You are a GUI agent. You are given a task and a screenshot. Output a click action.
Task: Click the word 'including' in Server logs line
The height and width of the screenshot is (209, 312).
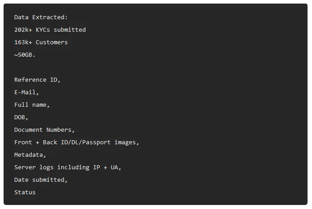(x=73, y=167)
